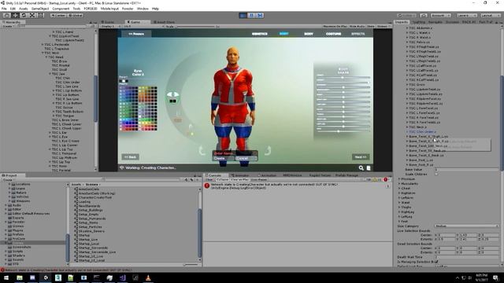
Task: Select the Scale tool
Action: pyautogui.click(x=32, y=16)
